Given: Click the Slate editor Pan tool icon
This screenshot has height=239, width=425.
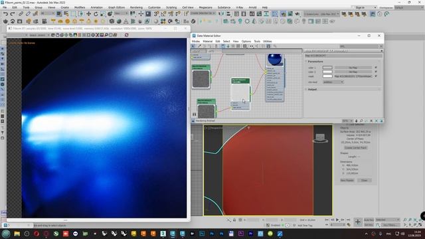Looking at the screenshot, I should click(356, 121).
